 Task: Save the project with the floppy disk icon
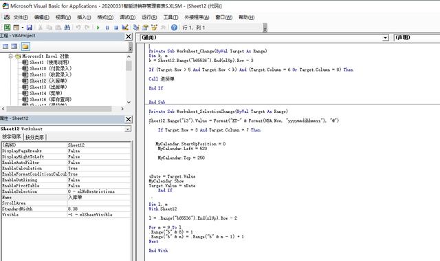(x=29, y=28)
